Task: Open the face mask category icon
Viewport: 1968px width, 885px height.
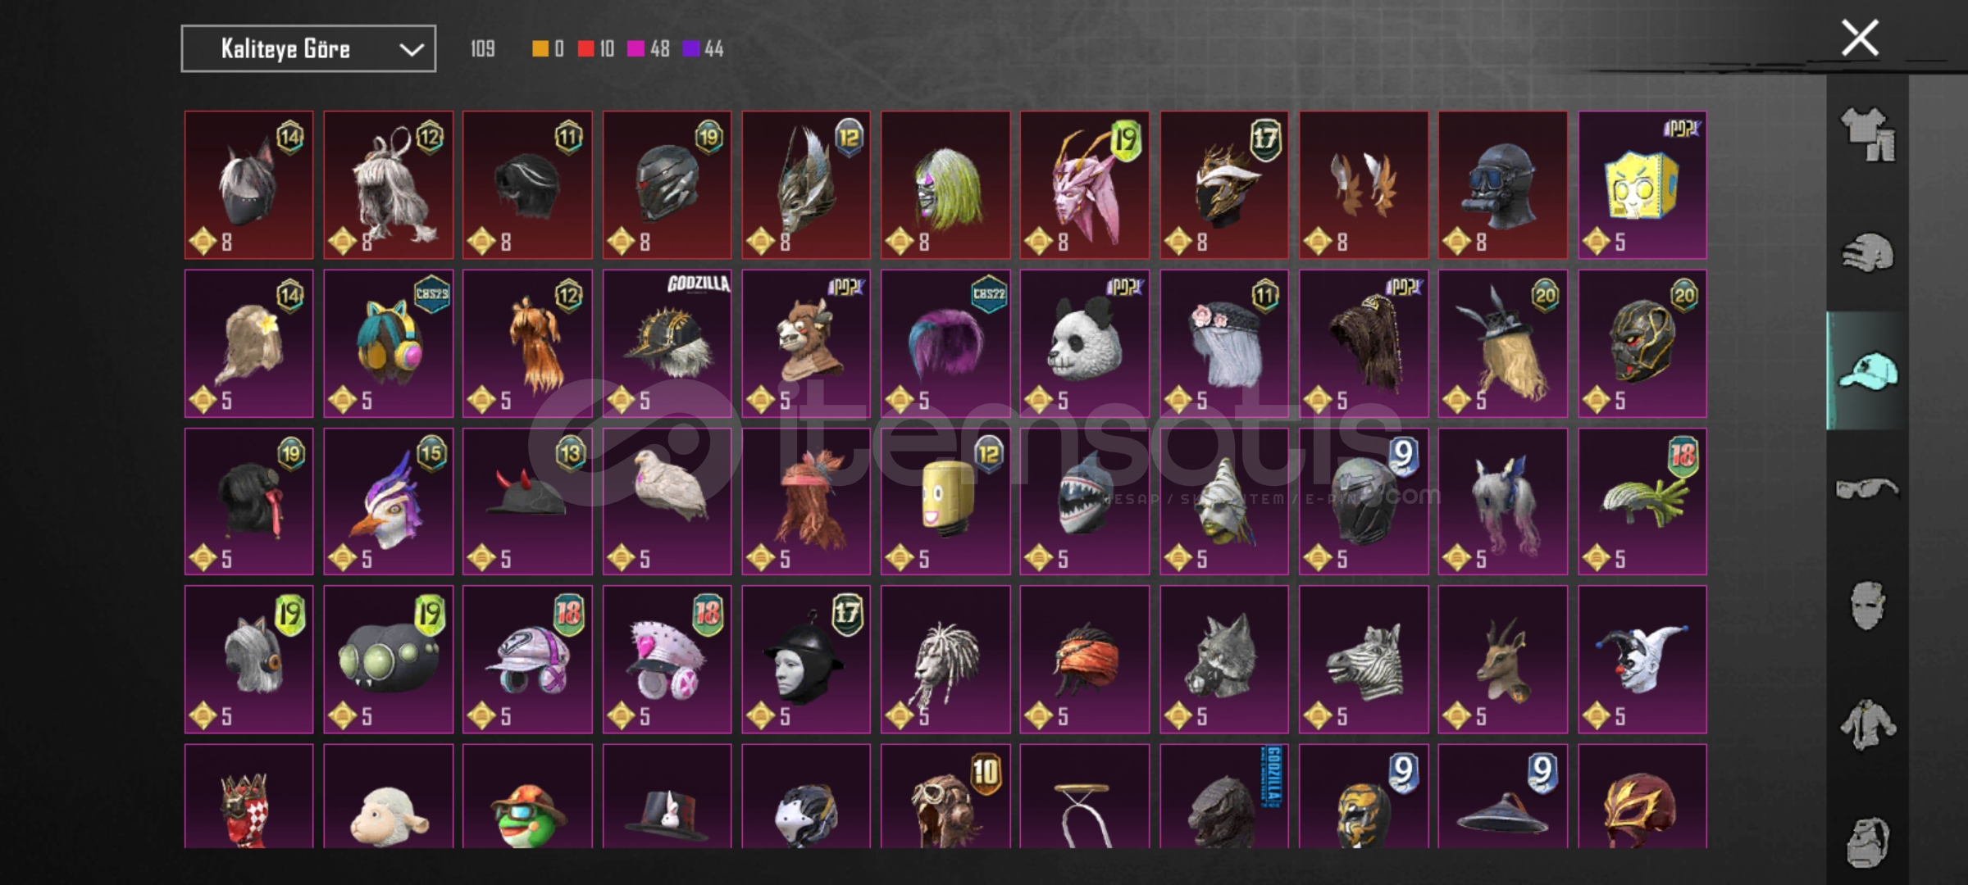Action: [1867, 606]
